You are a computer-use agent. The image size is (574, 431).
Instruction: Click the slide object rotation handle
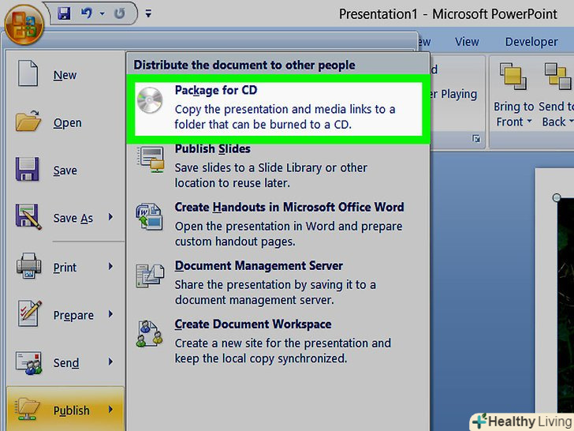click(557, 198)
